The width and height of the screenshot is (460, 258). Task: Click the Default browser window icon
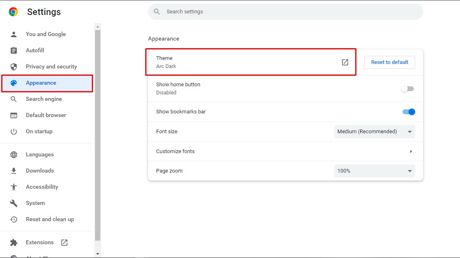(14, 115)
